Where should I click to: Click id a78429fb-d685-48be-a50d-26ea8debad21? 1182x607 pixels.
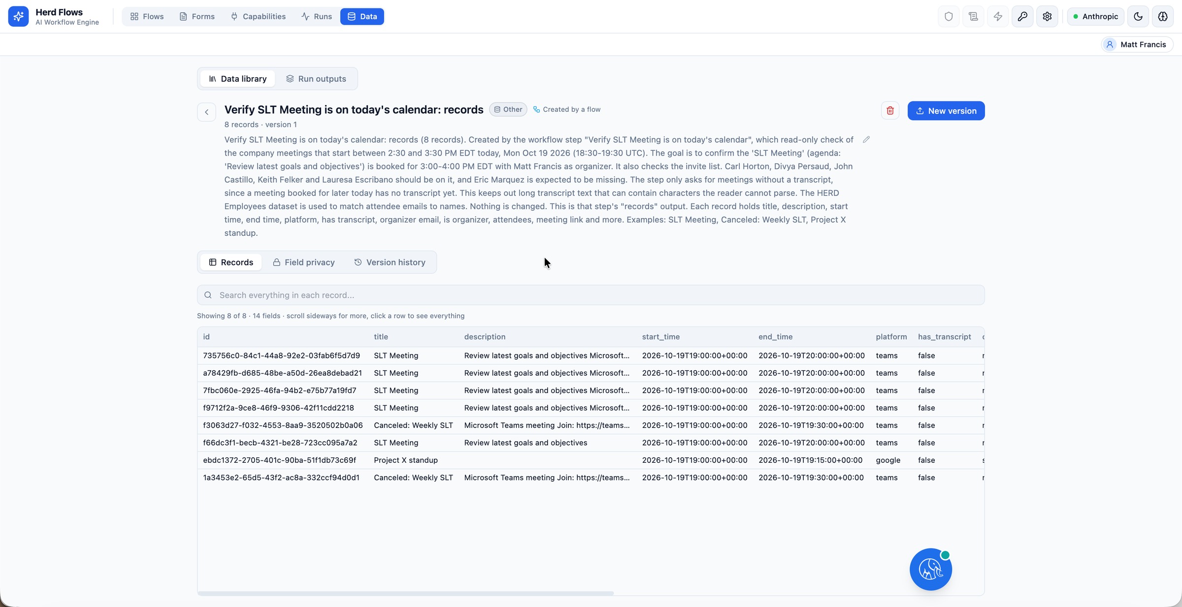(x=282, y=373)
